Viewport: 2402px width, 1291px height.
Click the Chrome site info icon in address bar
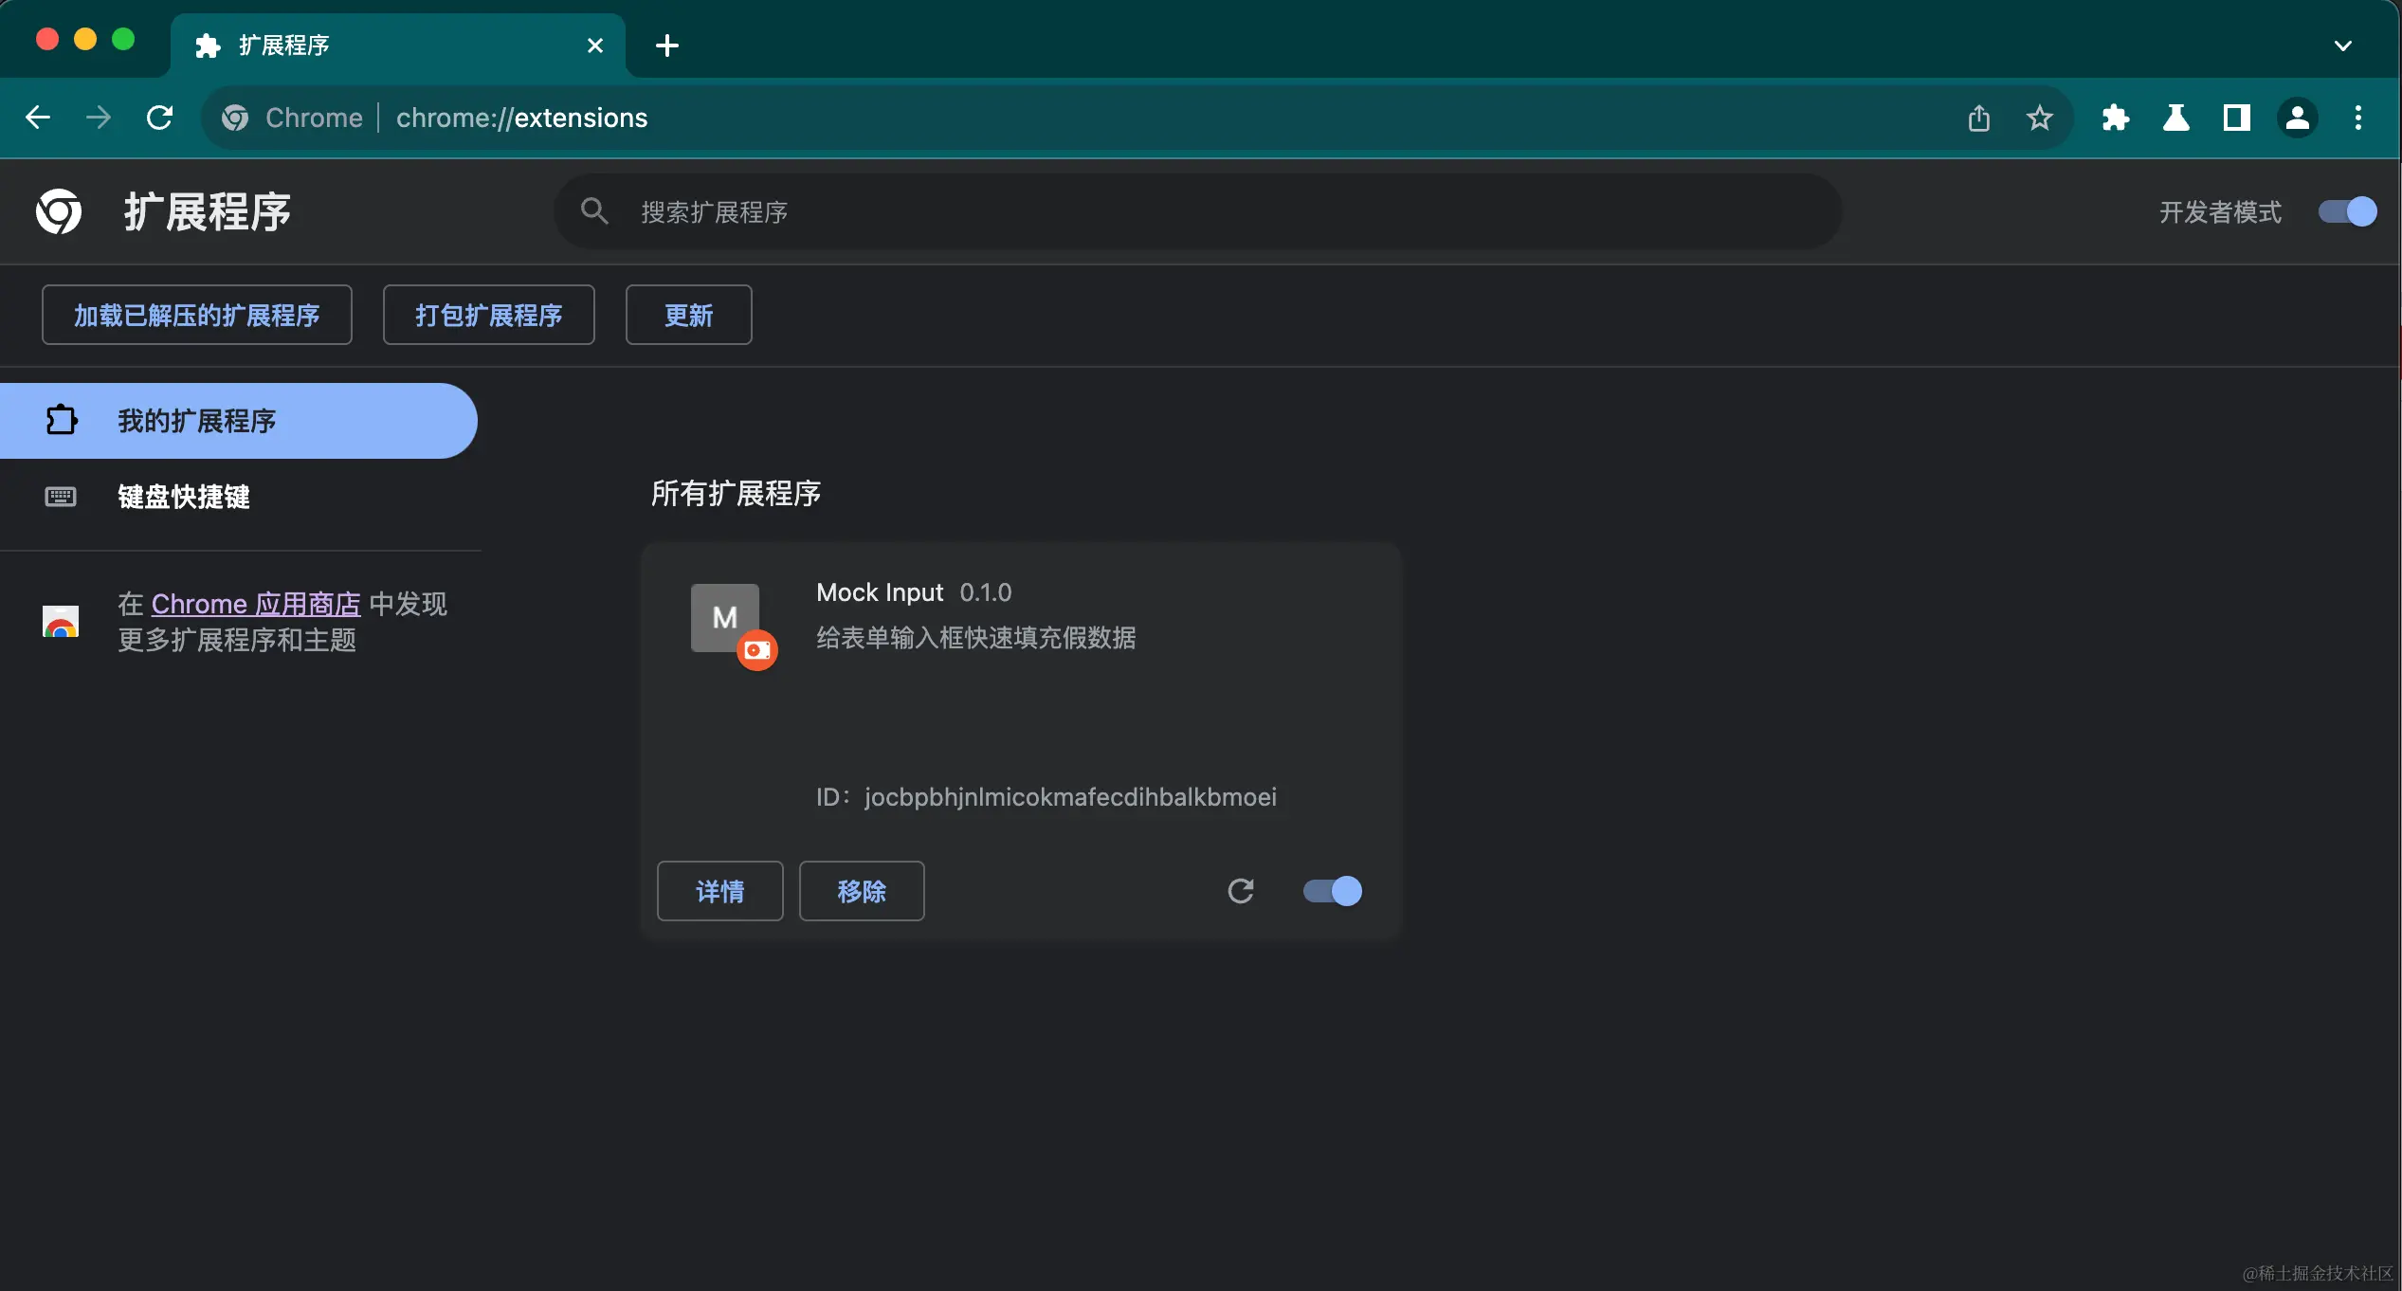(x=235, y=118)
